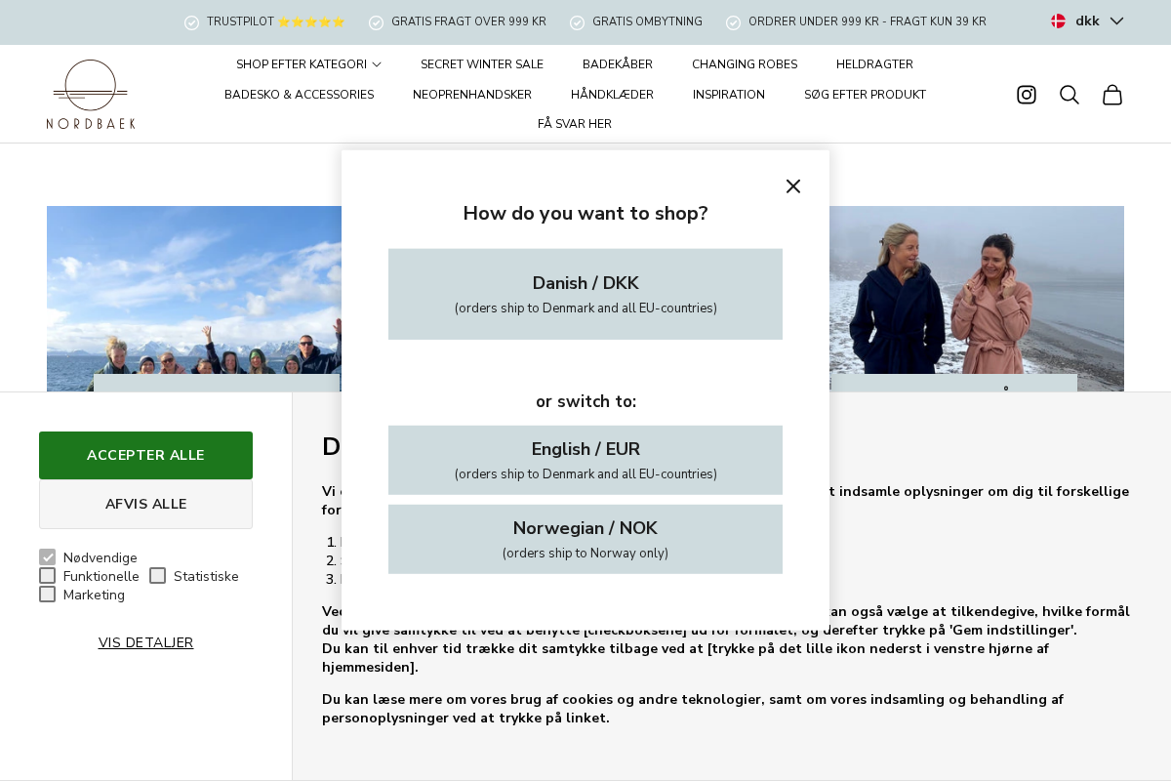Click the NORDBAEK logo
The image size is (1171, 781).
[90, 94]
